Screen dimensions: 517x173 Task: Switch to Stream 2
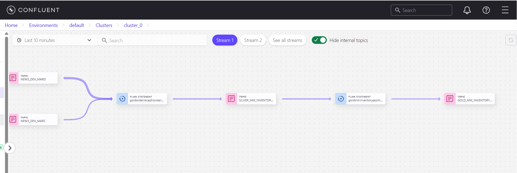[x=253, y=40]
